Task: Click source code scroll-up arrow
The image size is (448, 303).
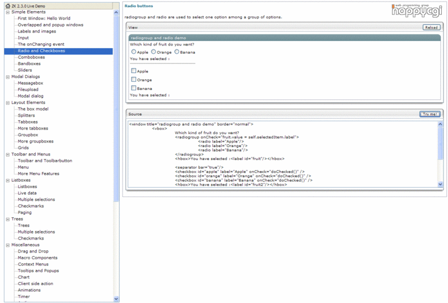Action: 440,124
